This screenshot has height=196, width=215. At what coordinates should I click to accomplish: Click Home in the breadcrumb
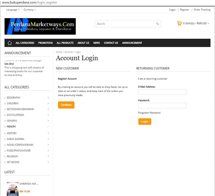[x=59, y=52]
